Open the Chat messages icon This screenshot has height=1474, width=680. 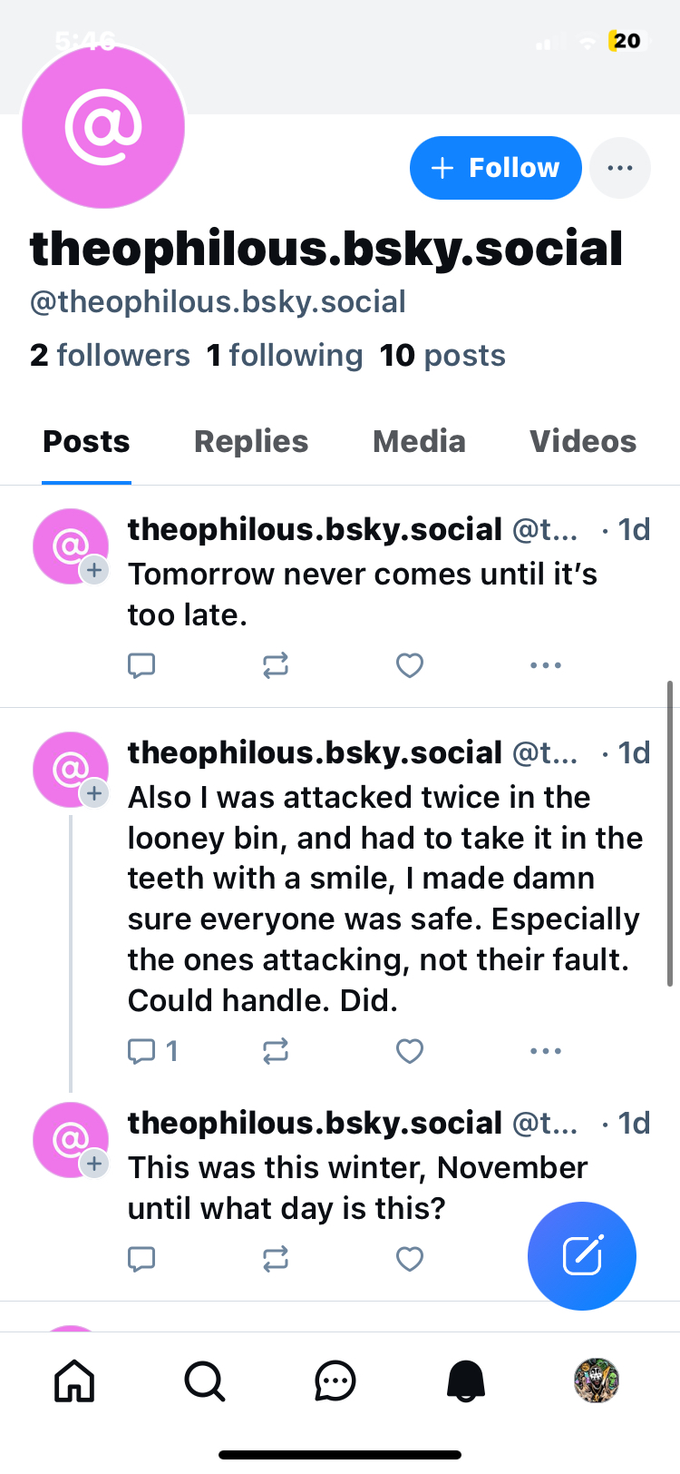pos(335,1381)
